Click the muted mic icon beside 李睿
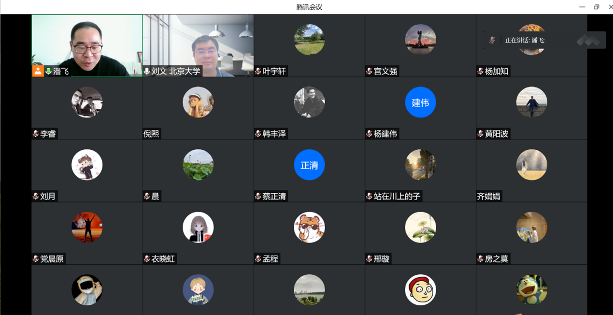 (x=36, y=134)
